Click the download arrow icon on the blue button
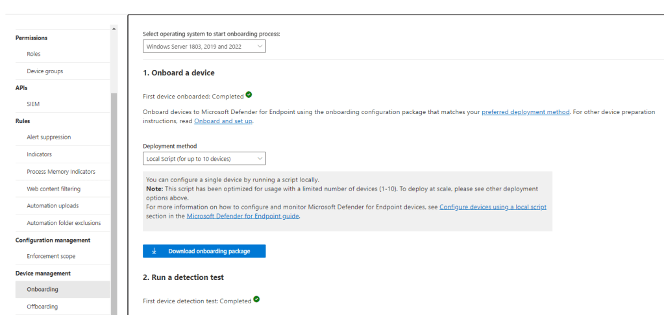Screen dimensions: 664x315 coord(154,251)
